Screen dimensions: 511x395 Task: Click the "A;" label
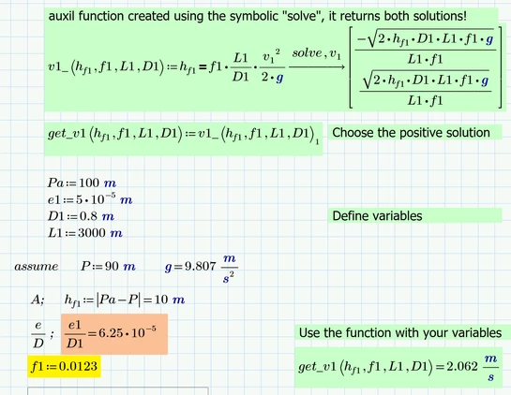point(38,300)
